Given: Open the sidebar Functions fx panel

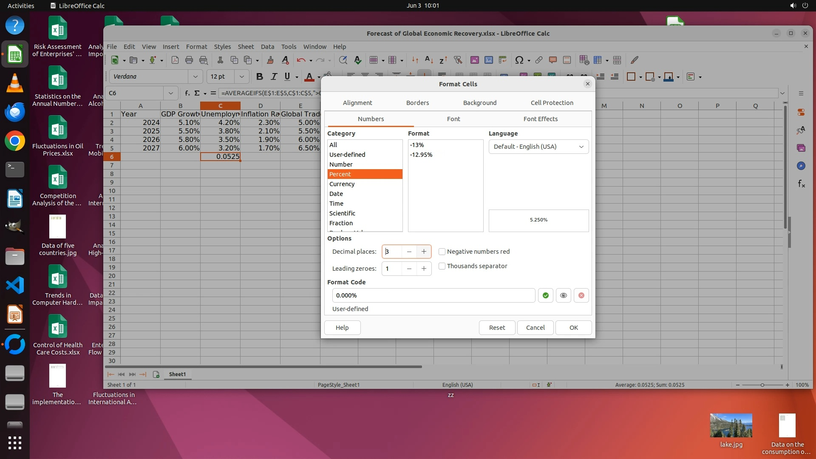Looking at the screenshot, I should pyautogui.click(x=801, y=184).
